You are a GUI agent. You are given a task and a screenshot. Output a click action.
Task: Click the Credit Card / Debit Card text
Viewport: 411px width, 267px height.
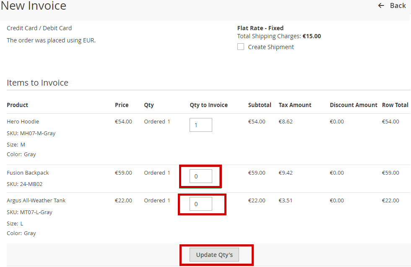pyautogui.click(x=39, y=28)
